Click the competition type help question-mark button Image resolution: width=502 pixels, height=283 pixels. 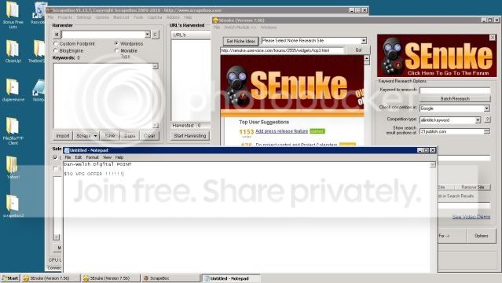tap(487, 119)
